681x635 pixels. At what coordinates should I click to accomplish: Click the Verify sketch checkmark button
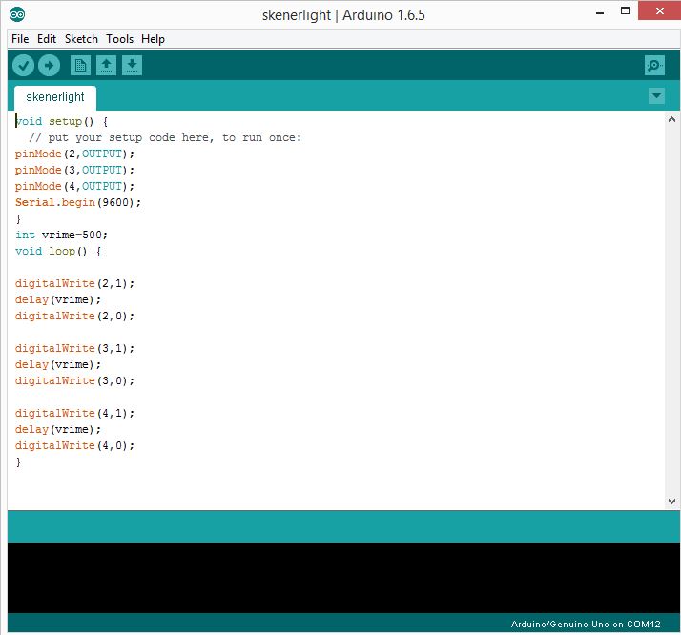[23, 66]
